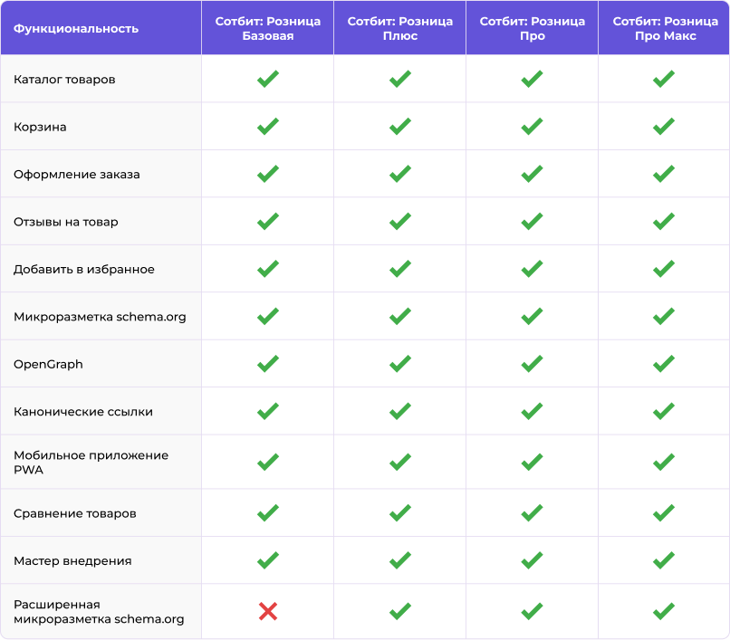
Task: Click Мастер внедрения checkmark under Про Макс
Action: (x=664, y=560)
